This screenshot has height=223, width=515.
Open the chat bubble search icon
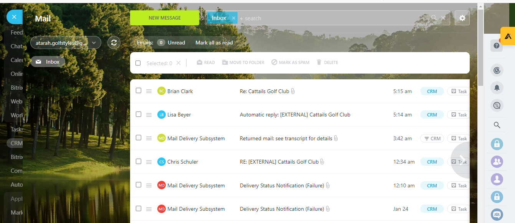tap(497, 105)
